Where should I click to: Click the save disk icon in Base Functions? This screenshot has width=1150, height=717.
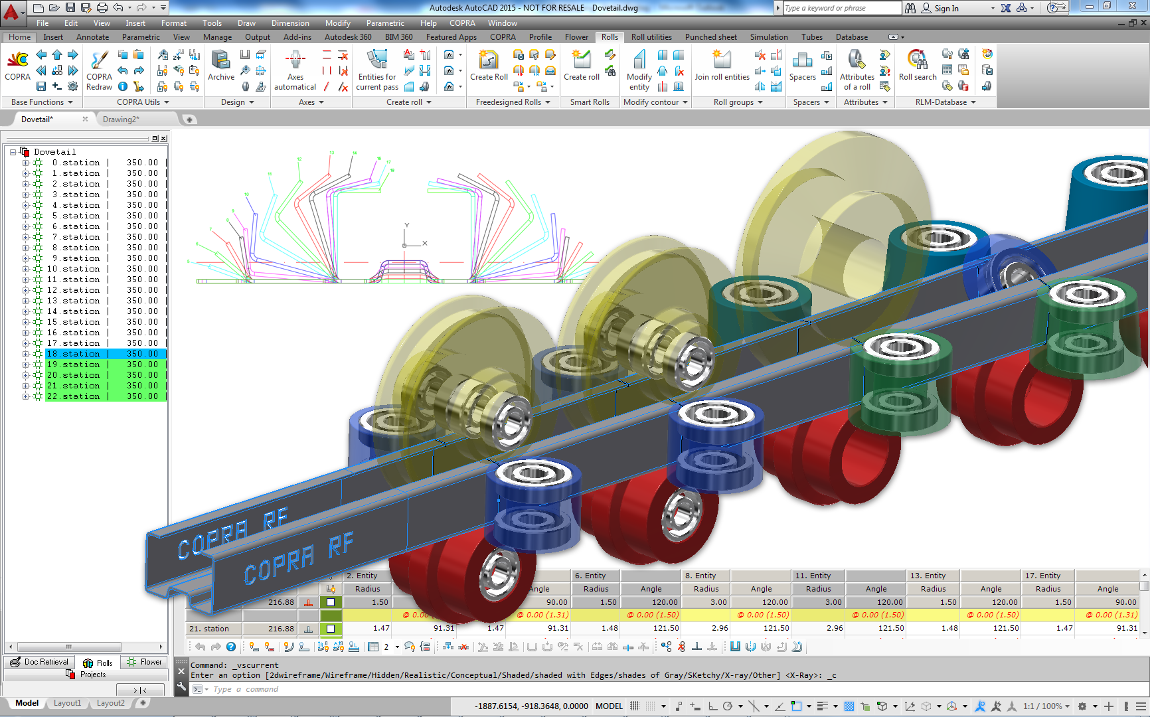41,86
